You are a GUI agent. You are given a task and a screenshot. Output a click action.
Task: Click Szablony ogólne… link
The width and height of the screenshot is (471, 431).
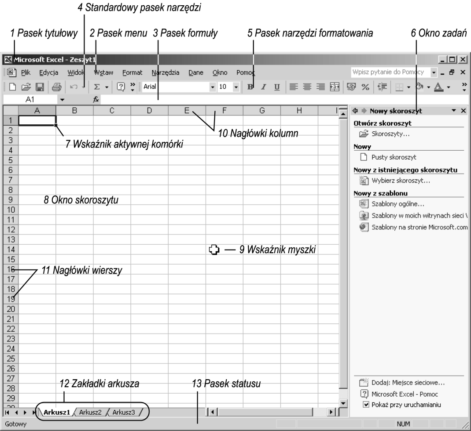[397, 204]
